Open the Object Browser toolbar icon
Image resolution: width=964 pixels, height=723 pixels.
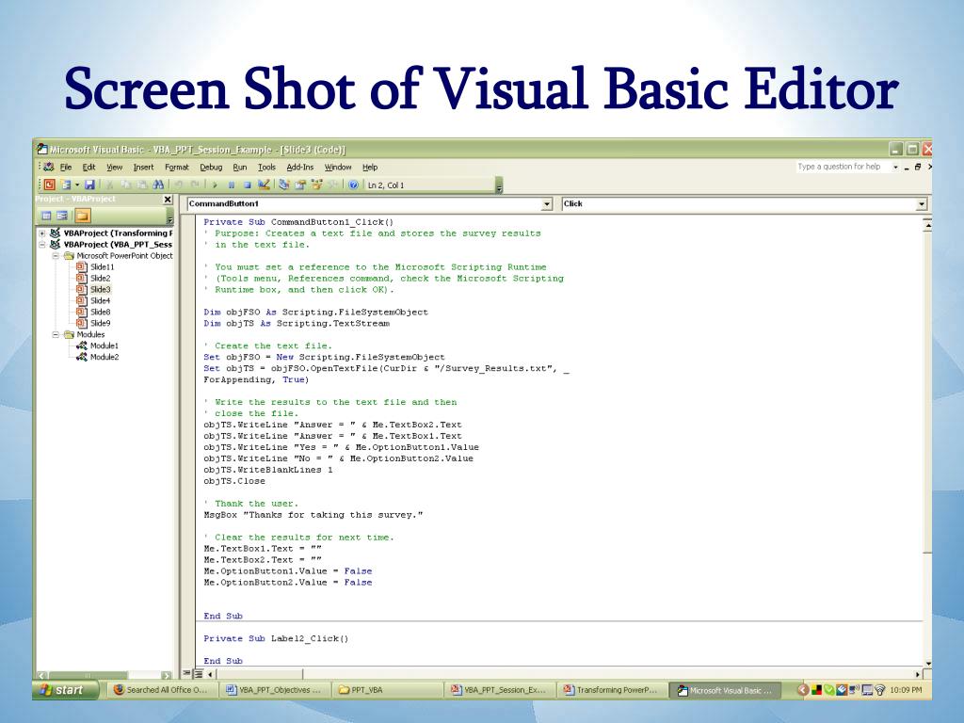click(x=316, y=185)
